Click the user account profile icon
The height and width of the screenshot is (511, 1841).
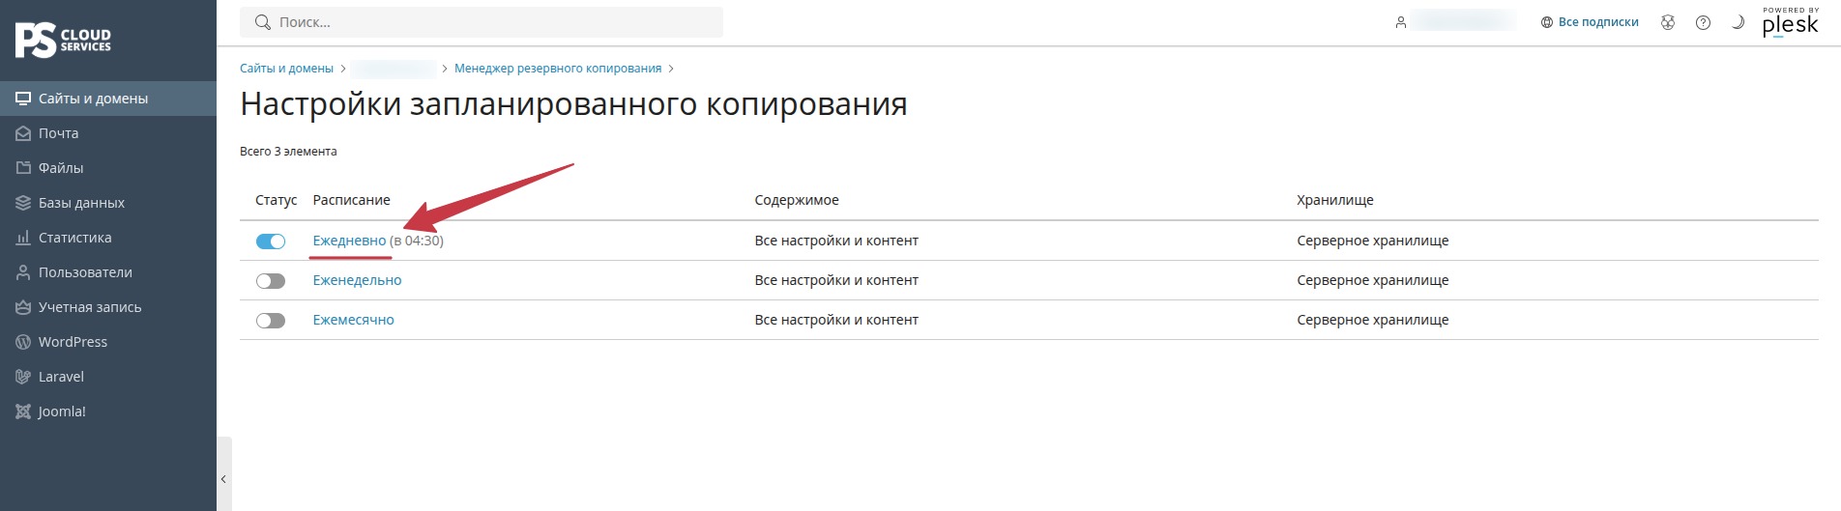(x=1400, y=22)
